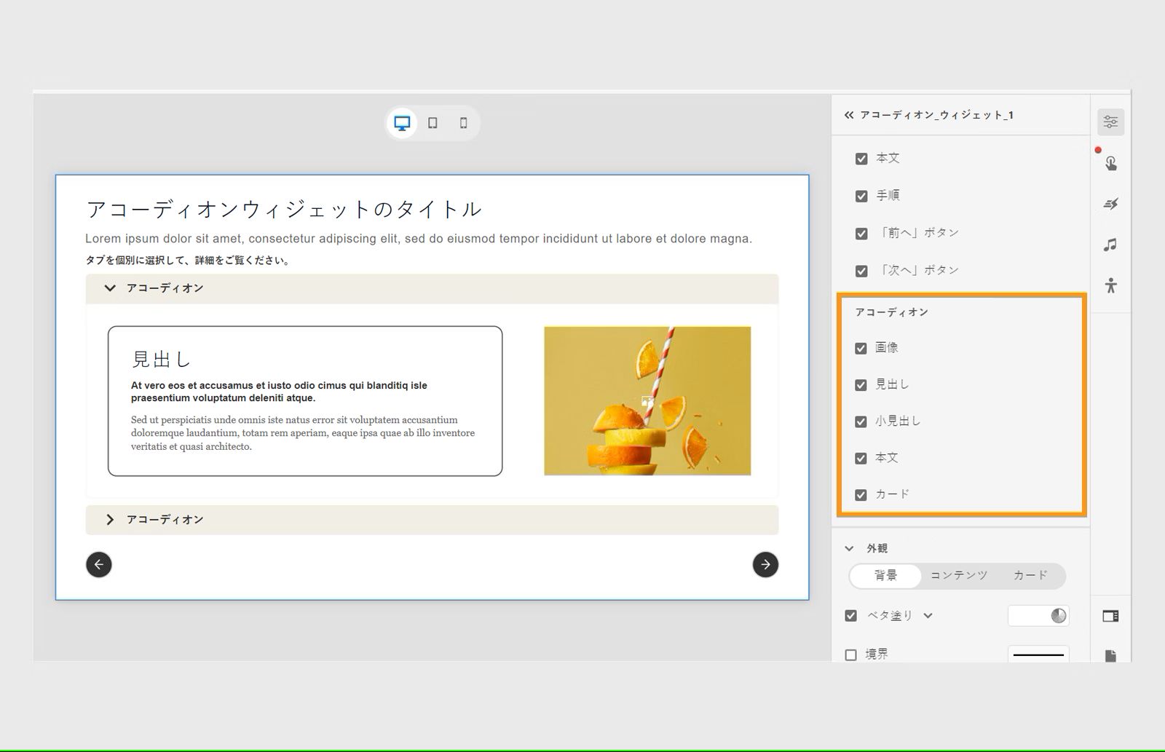
Task: Open the ベタ塗り fill type dropdown arrow
Action: click(928, 616)
